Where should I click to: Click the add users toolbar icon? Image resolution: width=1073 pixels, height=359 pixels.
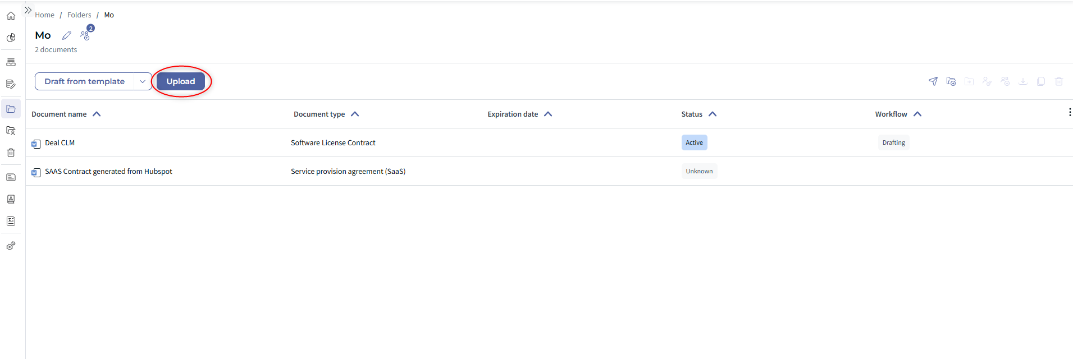tap(1005, 81)
